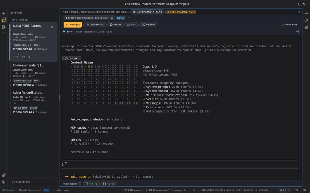Close the 'Add a POST /orders...' session card
The width and height of the screenshot is (310, 193).
click(52, 27)
